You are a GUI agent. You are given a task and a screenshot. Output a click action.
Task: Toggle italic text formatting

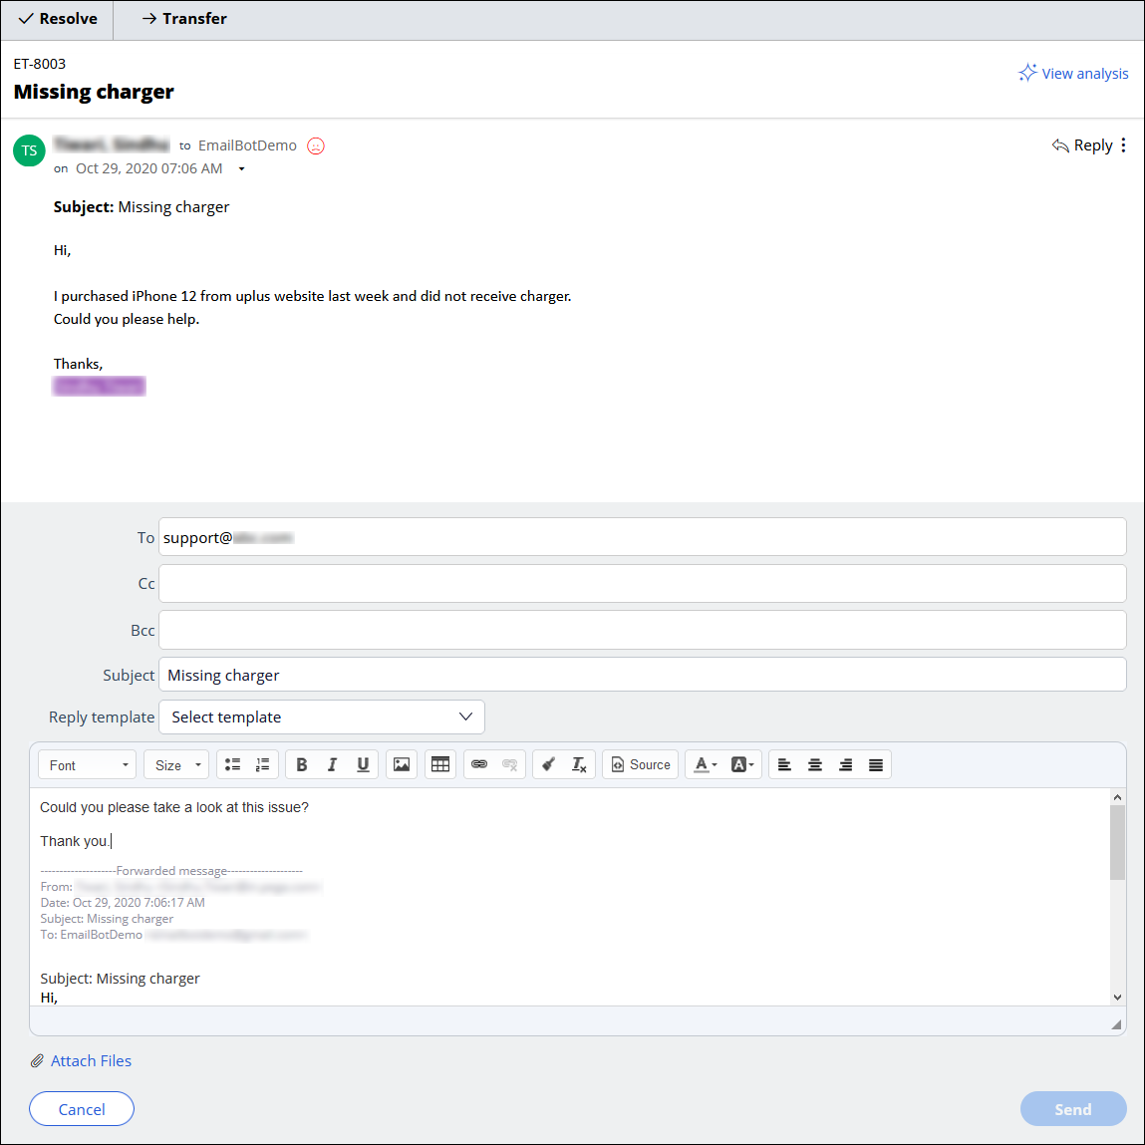coord(332,764)
